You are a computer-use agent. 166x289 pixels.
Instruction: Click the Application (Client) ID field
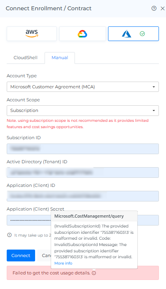83,196
